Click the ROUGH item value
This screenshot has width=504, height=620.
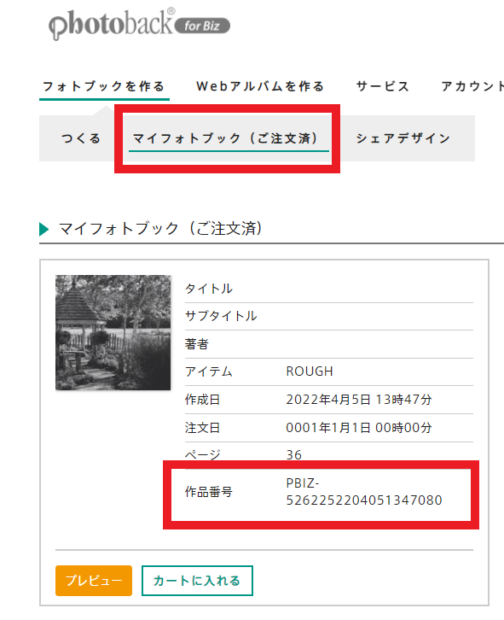[x=310, y=371]
